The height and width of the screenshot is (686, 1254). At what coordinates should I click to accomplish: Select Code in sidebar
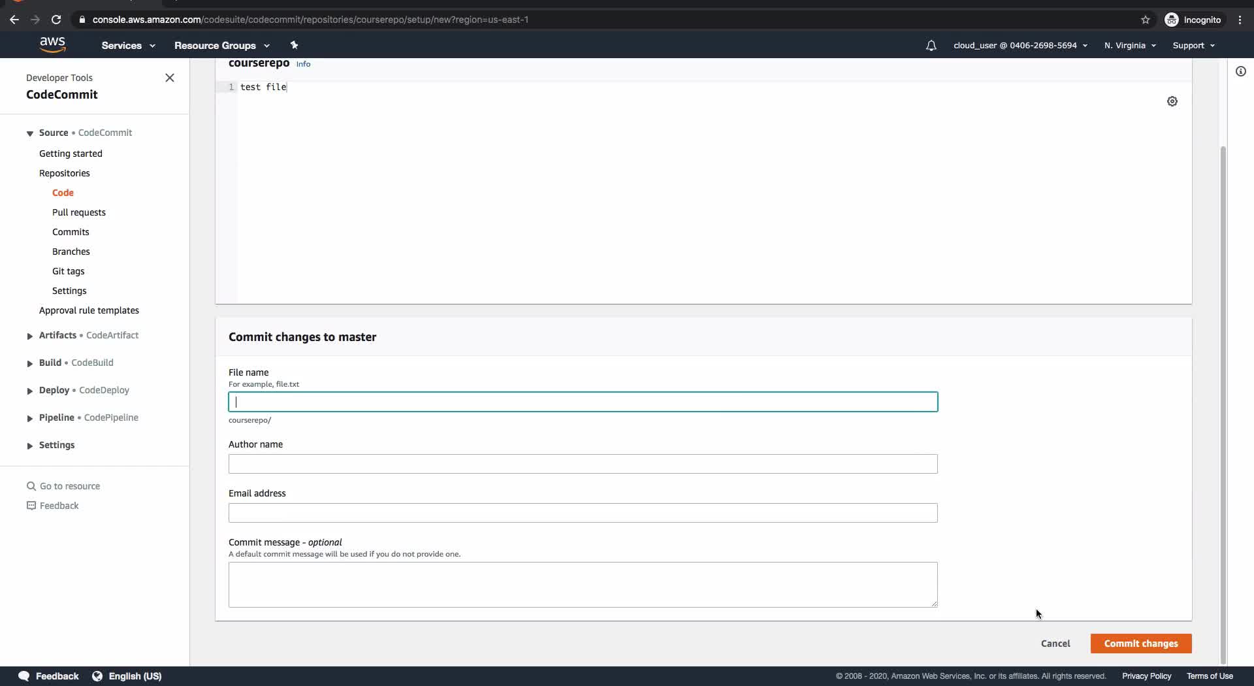coord(63,193)
